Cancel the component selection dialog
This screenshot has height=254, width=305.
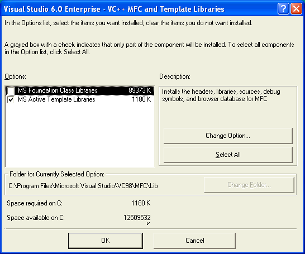coord(195,241)
